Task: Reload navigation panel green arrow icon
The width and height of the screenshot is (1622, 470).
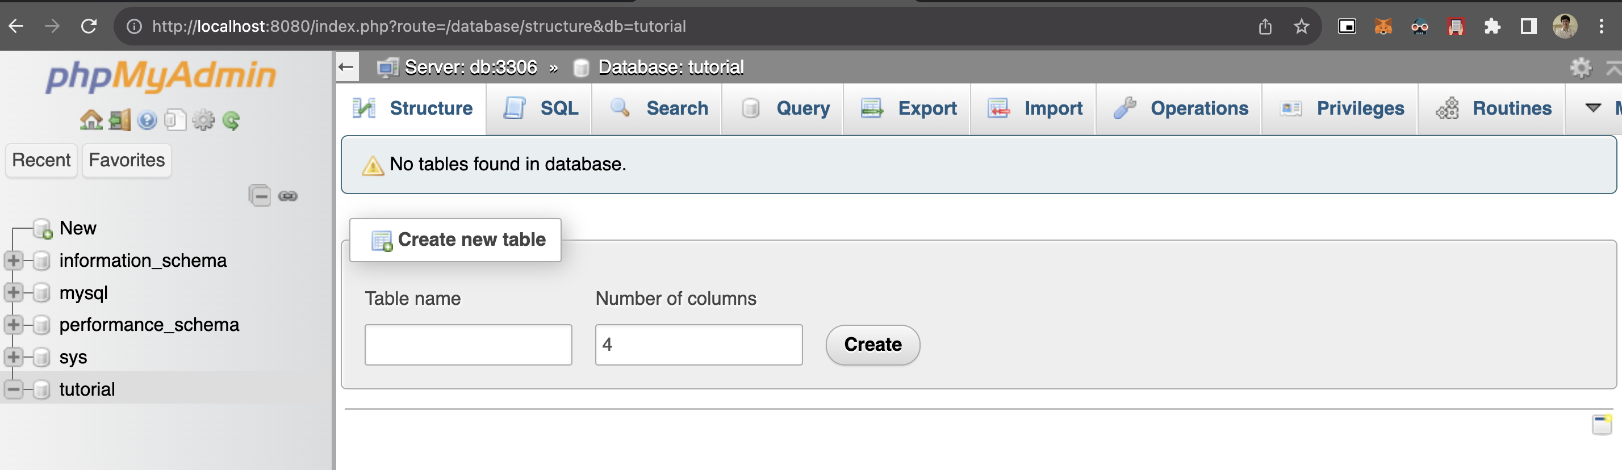Action: pos(231,120)
